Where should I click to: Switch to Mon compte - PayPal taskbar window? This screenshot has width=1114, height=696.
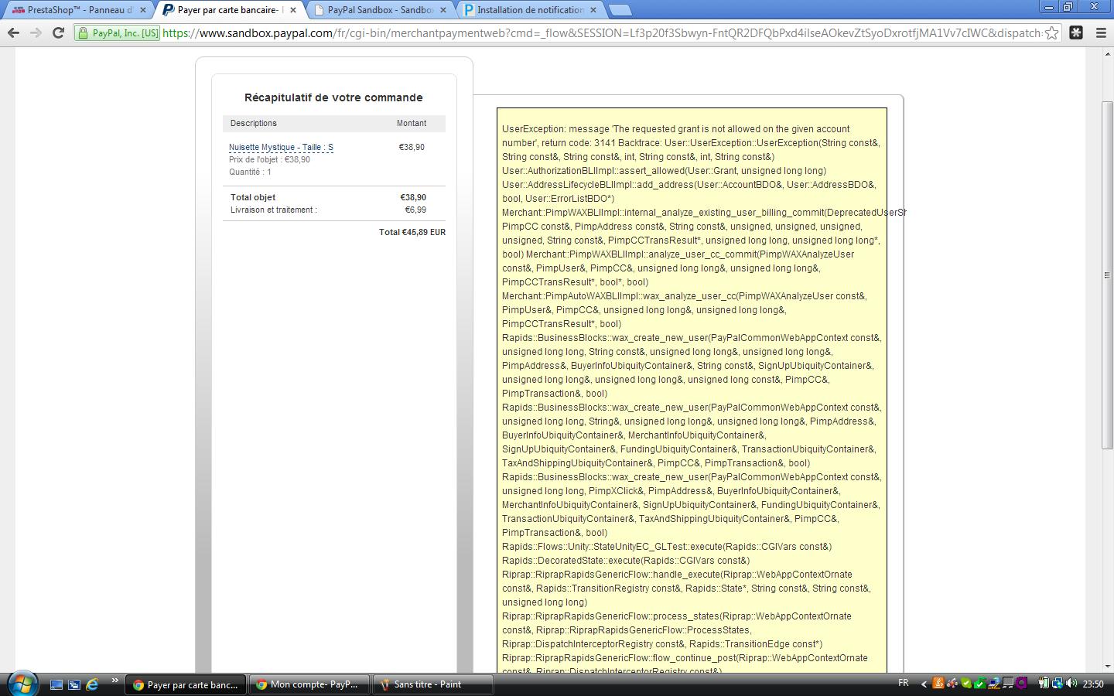click(308, 684)
